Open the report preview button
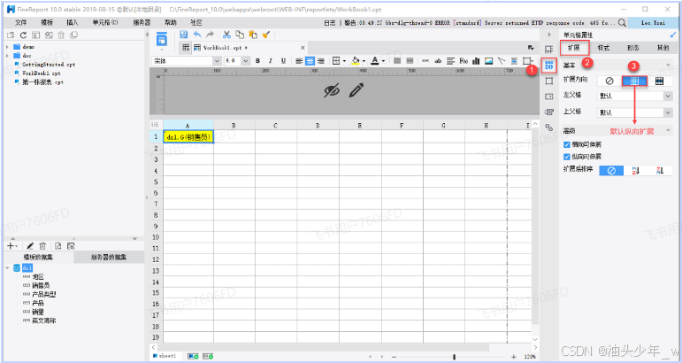The height and width of the screenshot is (363, 682). (161, 40)
